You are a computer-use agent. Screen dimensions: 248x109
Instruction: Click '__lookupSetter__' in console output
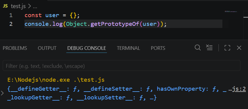click(x=104, y=98)
